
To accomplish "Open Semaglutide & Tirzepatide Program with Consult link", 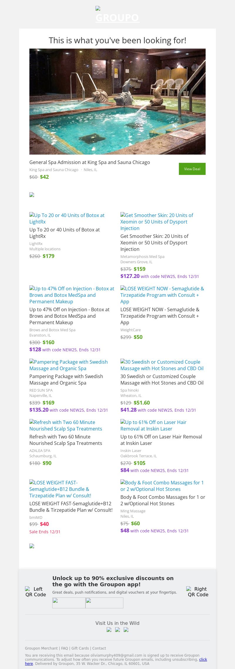I will point(162,295).
